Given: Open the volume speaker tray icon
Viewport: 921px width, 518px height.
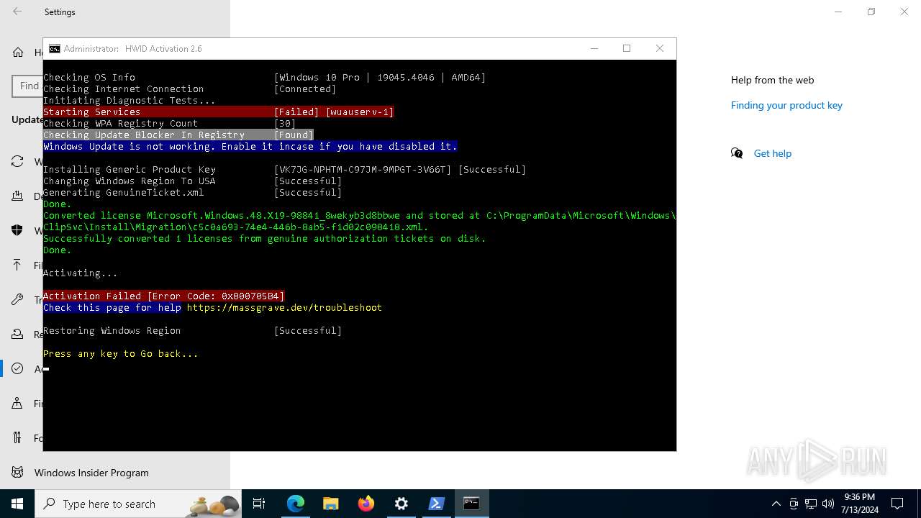Looking at the screenshot, I should pos(828,504).
